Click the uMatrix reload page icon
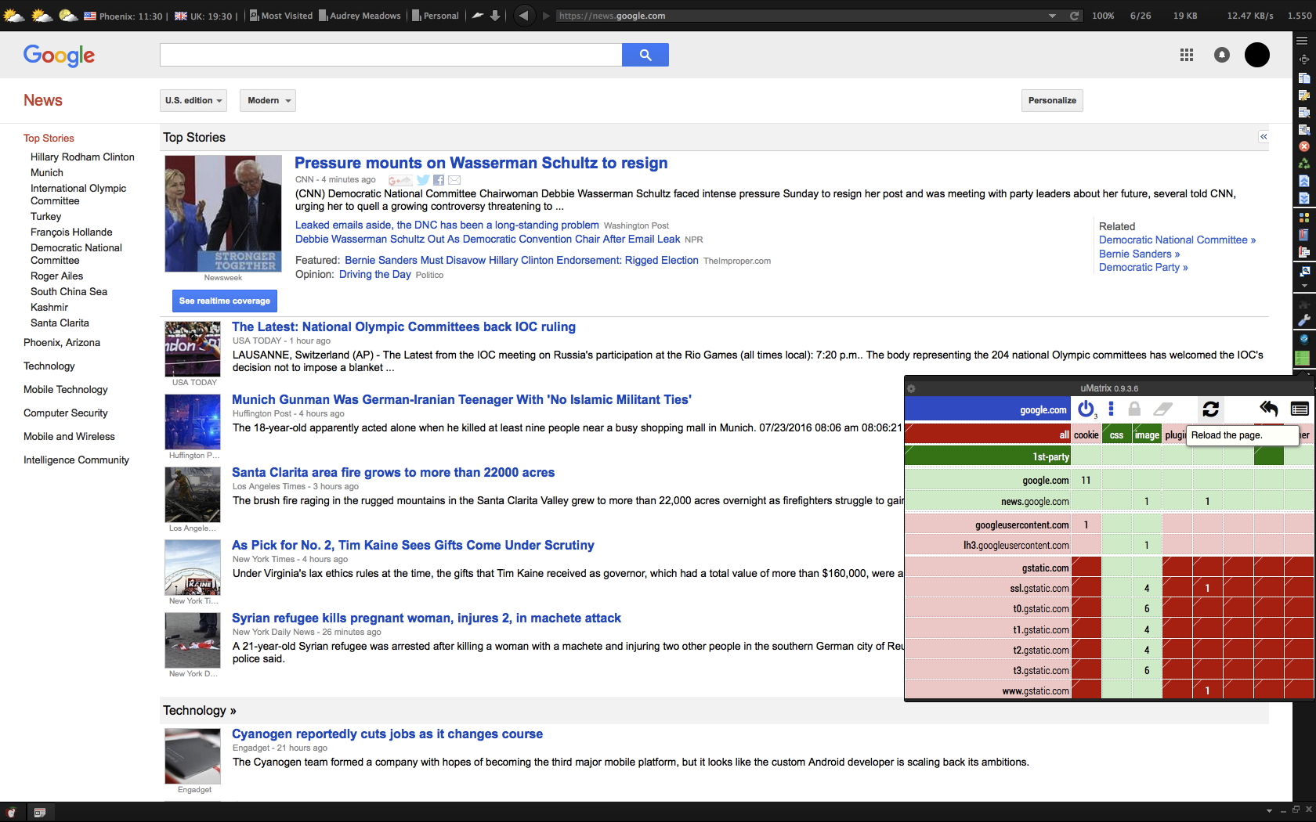This screenshot has height=822, width=1316. pyautogui.click(x=1210, y=409)
